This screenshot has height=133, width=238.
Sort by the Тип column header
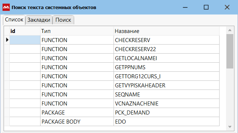pyautogui.click(x=77, y=31)
